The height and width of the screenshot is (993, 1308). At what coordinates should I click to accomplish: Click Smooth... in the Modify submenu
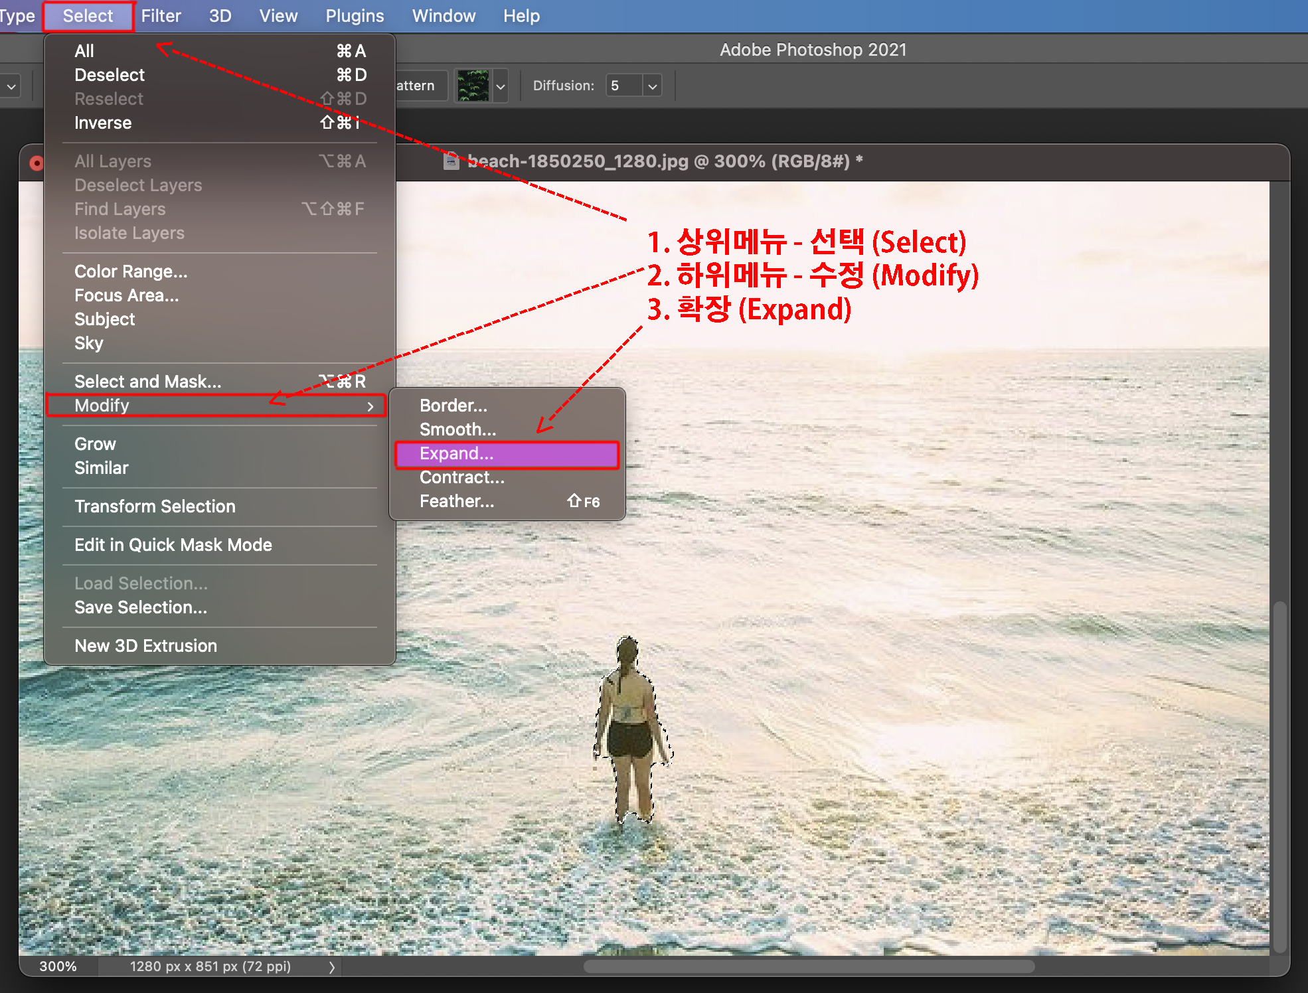tap(457, 429)
